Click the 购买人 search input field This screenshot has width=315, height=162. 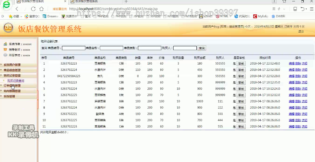[185, 48]
